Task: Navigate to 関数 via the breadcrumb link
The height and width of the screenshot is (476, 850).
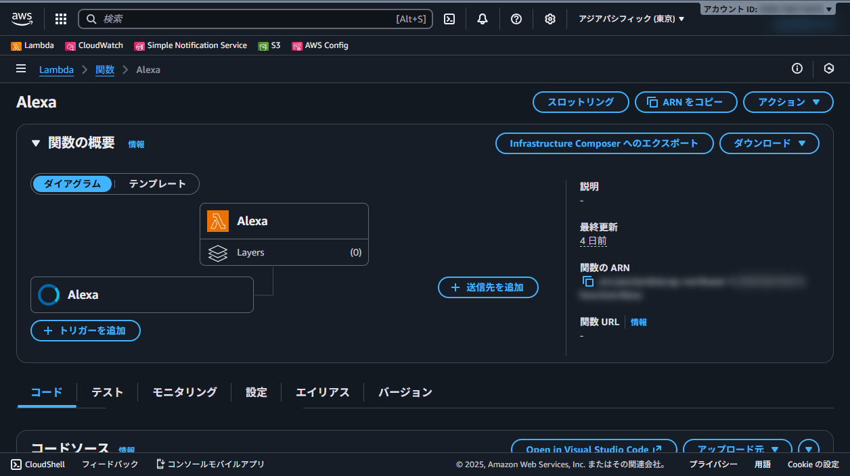Action: coord(105,70)
